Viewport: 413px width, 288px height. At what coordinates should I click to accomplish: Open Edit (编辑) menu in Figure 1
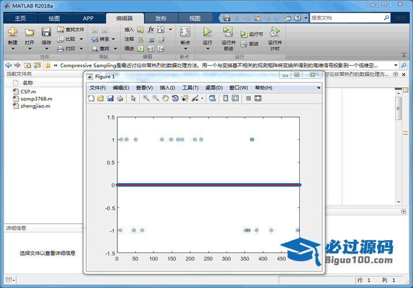click(x=121, y=88)
